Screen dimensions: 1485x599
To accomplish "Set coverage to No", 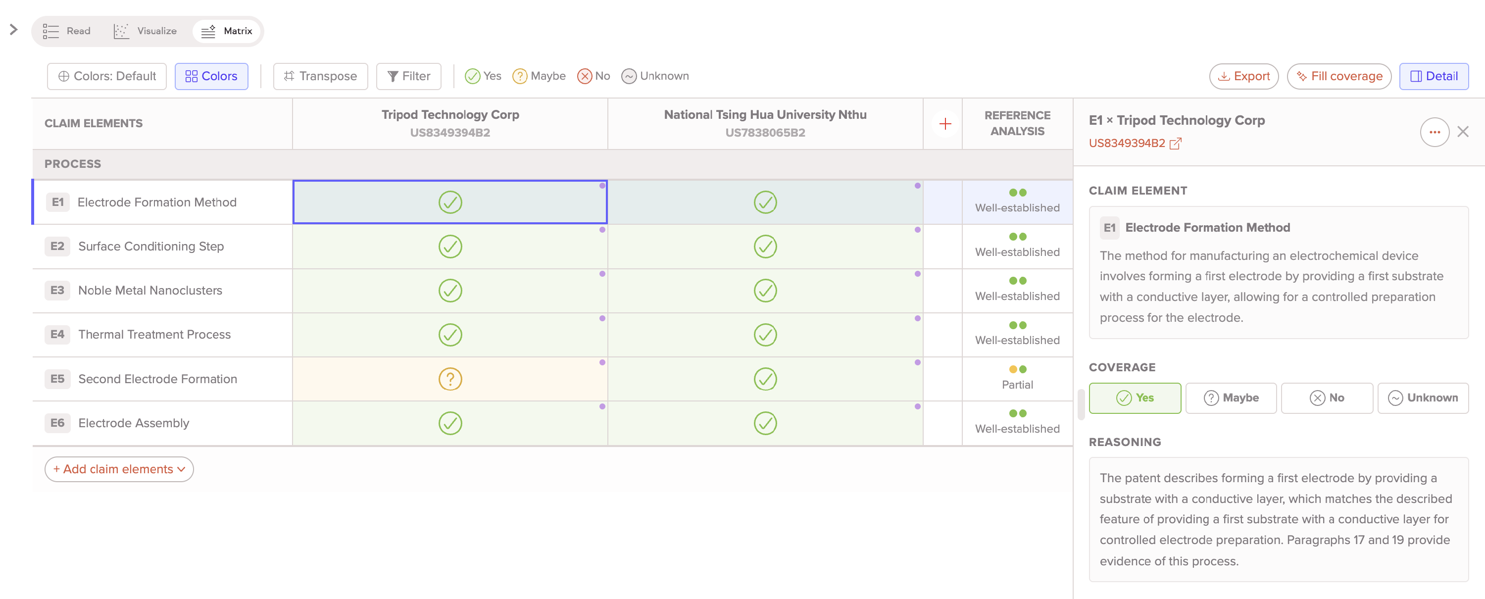I will (x=1326, y=398).
